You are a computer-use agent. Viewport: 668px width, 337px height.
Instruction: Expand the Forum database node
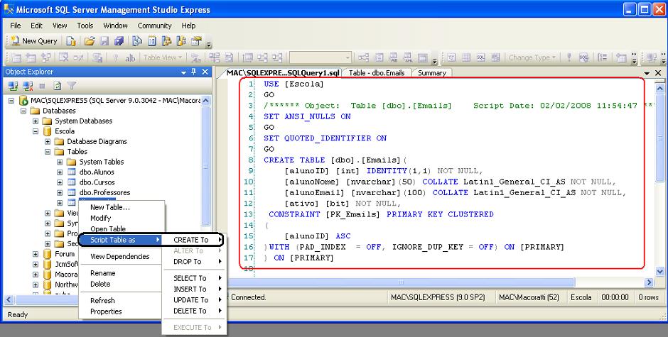point(36,254)
